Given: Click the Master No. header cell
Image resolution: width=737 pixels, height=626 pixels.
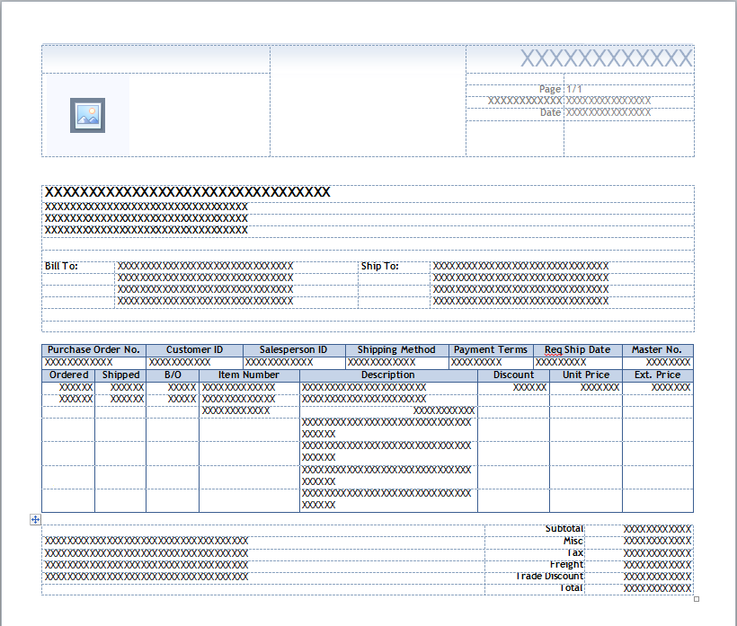Looking at the screenshot, I should (657, 349).
